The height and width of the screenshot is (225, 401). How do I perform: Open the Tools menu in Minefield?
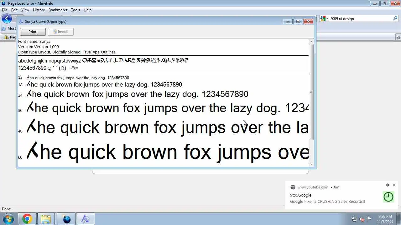coord(75,10)
